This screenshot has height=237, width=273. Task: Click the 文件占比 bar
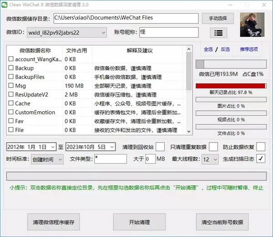coord(231,127)
